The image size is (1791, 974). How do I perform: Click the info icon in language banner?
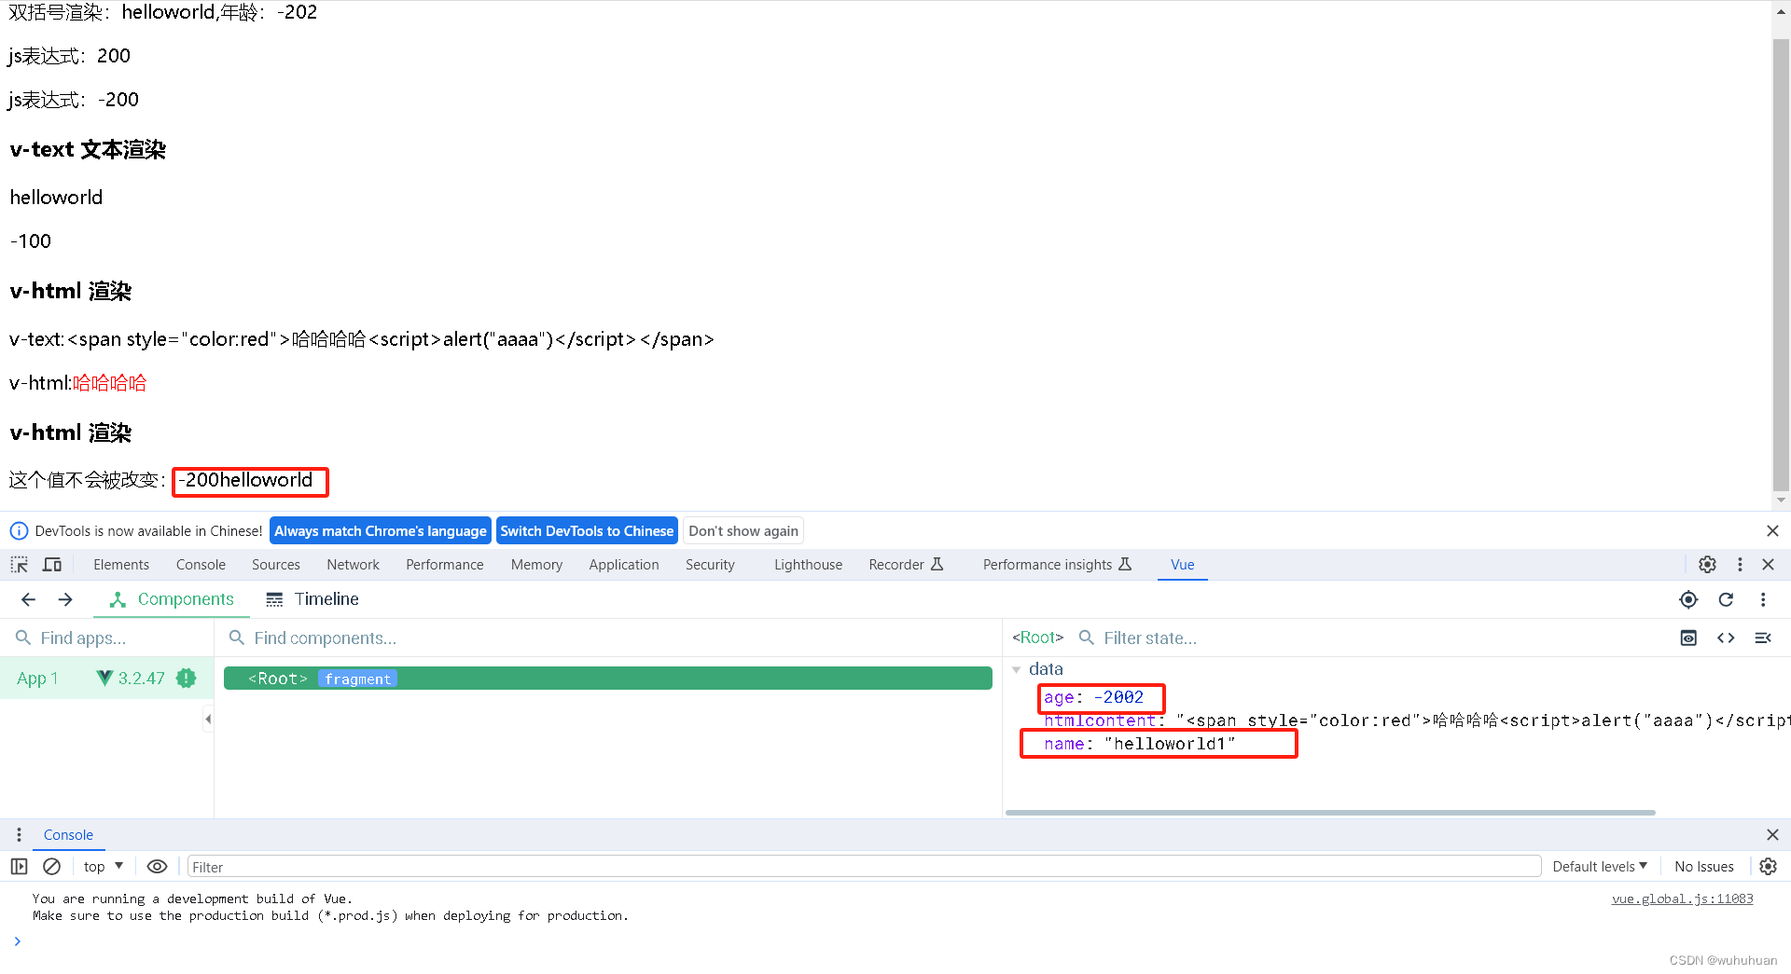19,530
